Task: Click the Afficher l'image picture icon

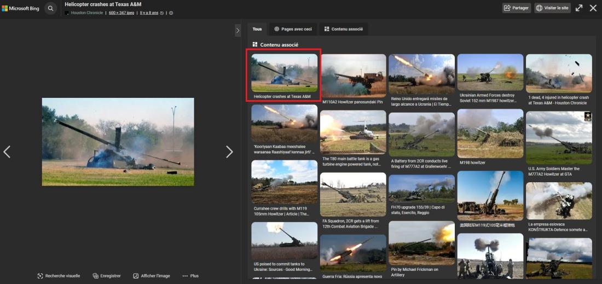Action: (136, 276)
